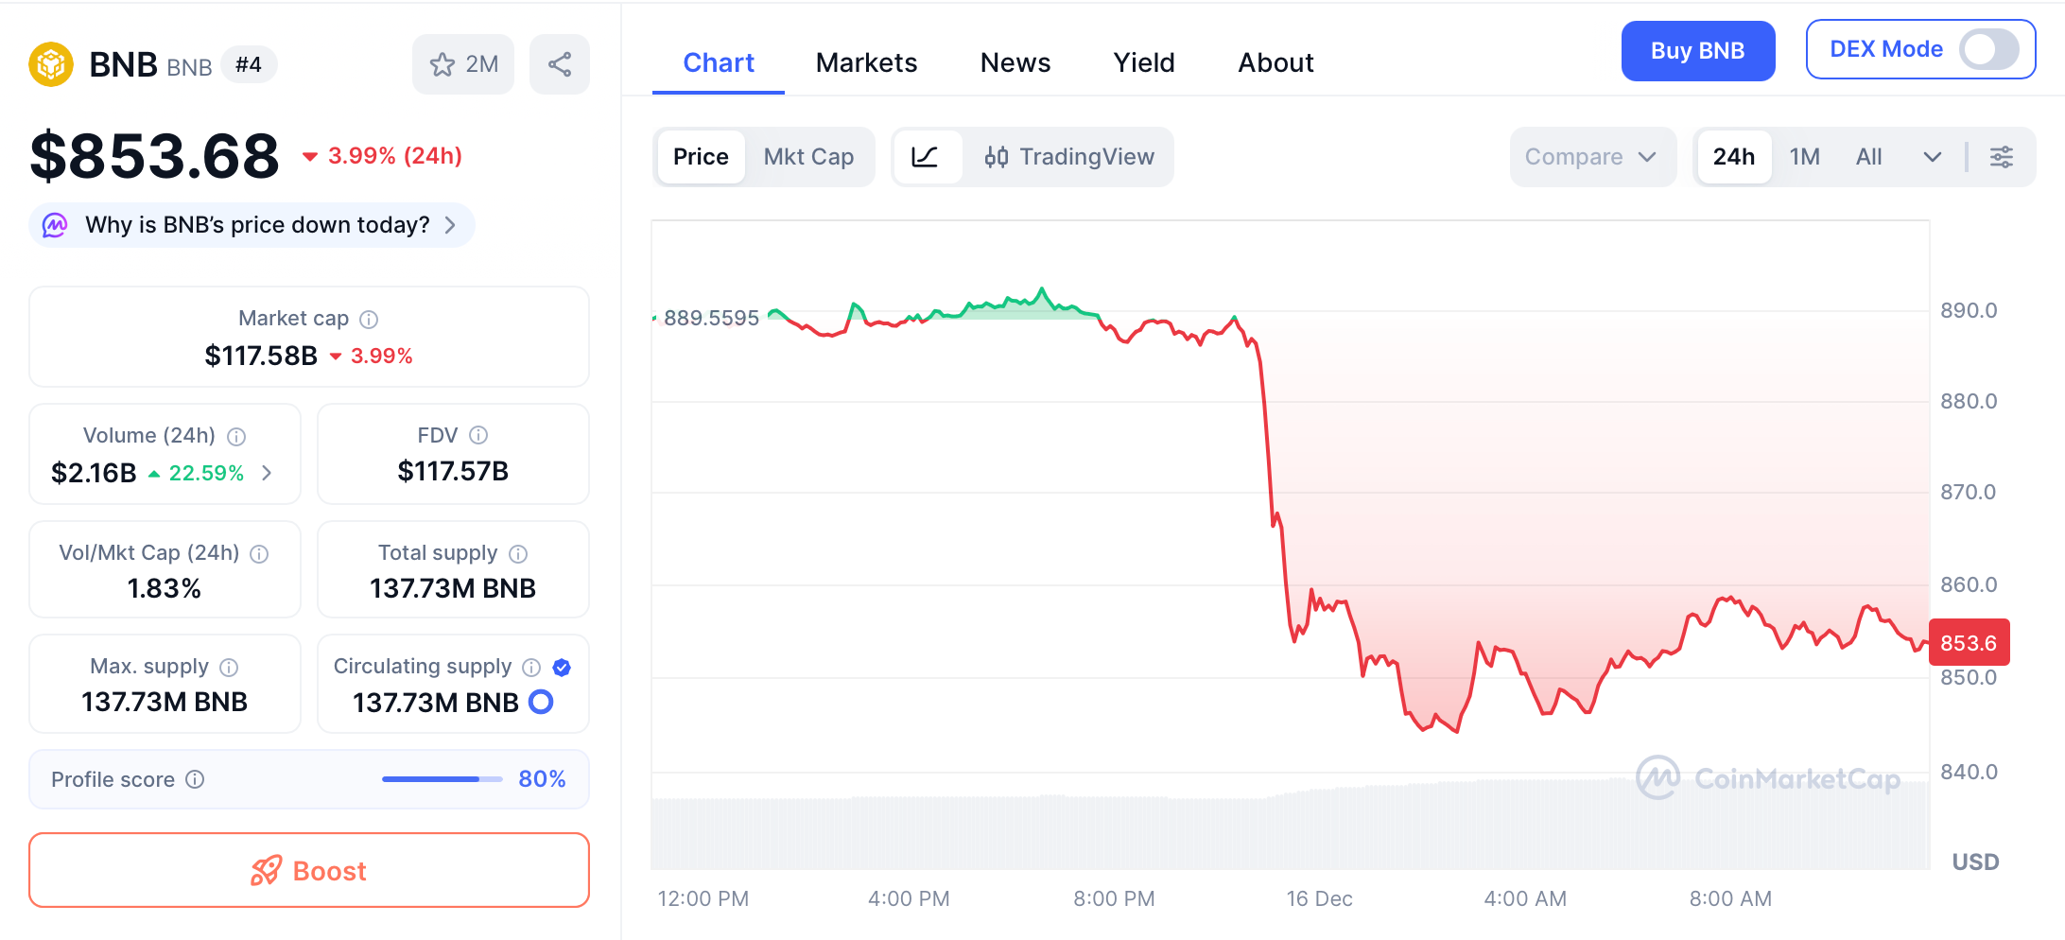Click the Boost button
This screenshot has height=940, width=2065.
[308, 870]
